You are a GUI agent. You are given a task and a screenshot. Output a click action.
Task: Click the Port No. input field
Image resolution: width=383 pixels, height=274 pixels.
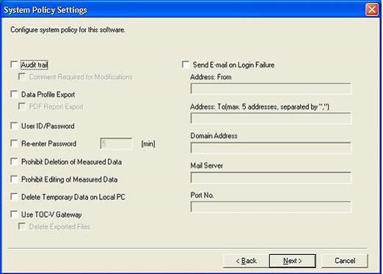point(271,207)
